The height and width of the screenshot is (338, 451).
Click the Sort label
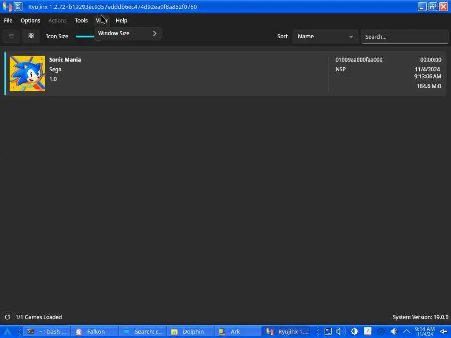coord(282,37)
